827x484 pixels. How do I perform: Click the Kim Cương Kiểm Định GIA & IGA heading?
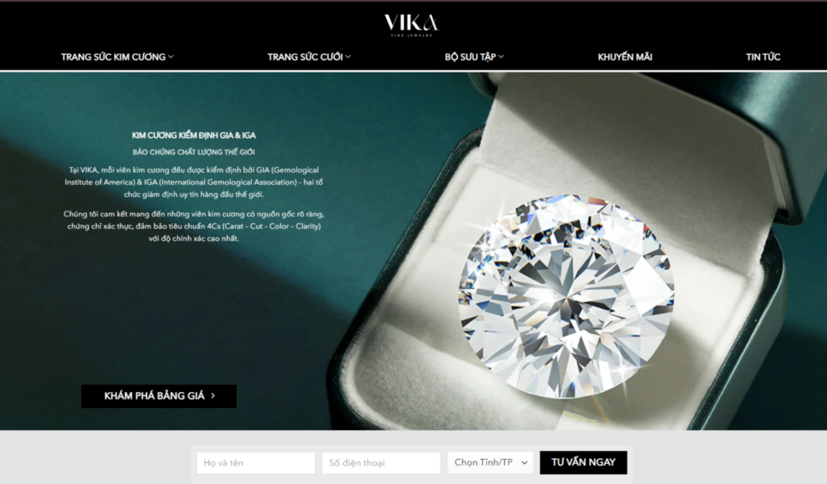point(194,136)
